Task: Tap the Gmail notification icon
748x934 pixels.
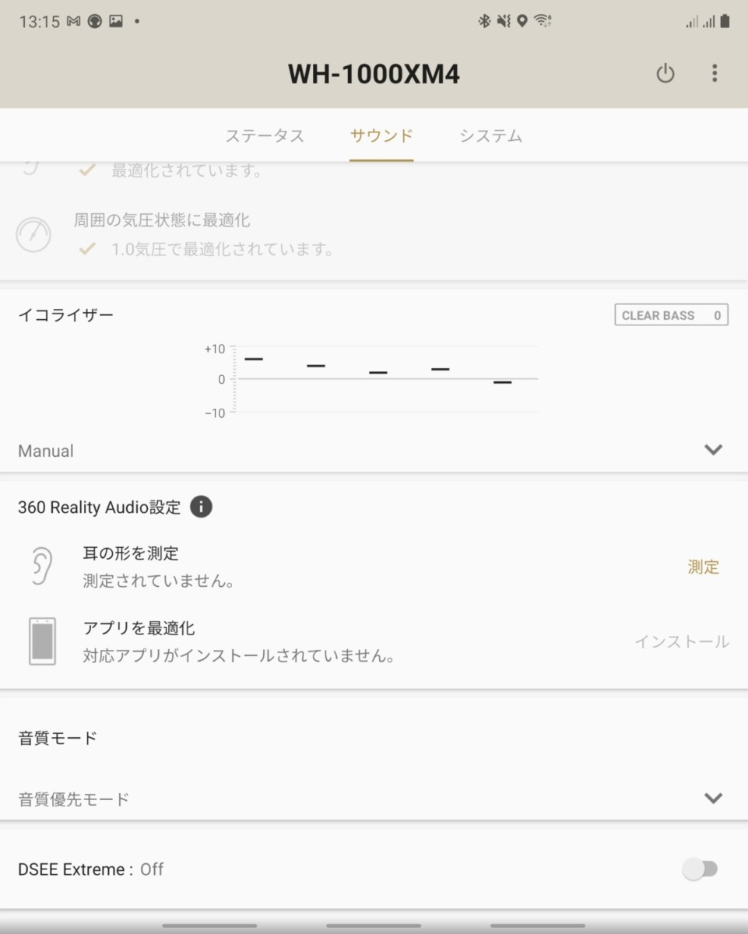Action: [74, 21]
